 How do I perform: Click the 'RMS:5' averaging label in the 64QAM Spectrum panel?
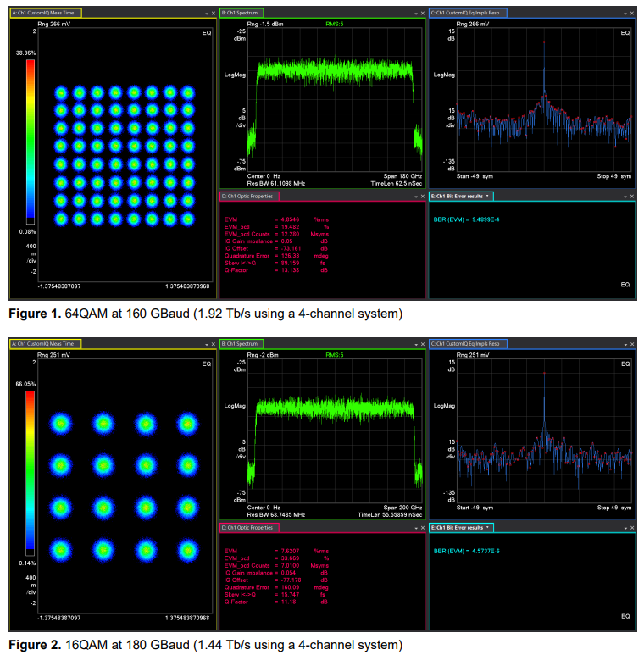coord(337,25)
